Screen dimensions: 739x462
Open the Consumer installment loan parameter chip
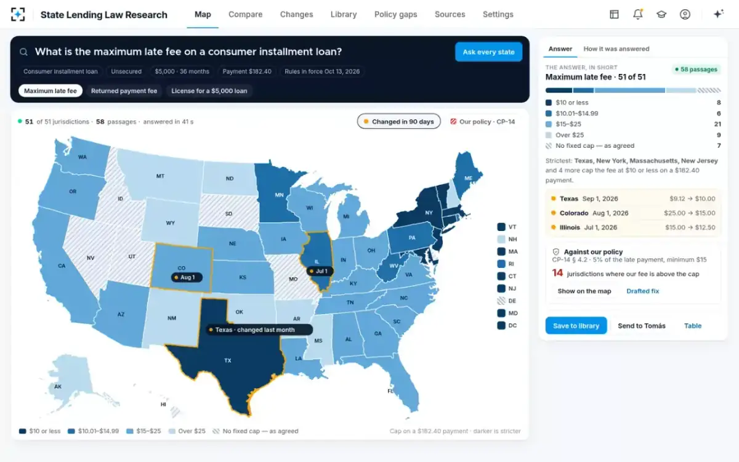point(60,71)
